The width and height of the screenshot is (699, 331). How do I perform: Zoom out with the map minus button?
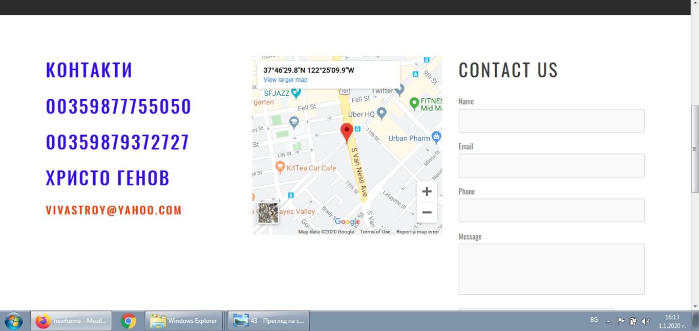point(427,212)
